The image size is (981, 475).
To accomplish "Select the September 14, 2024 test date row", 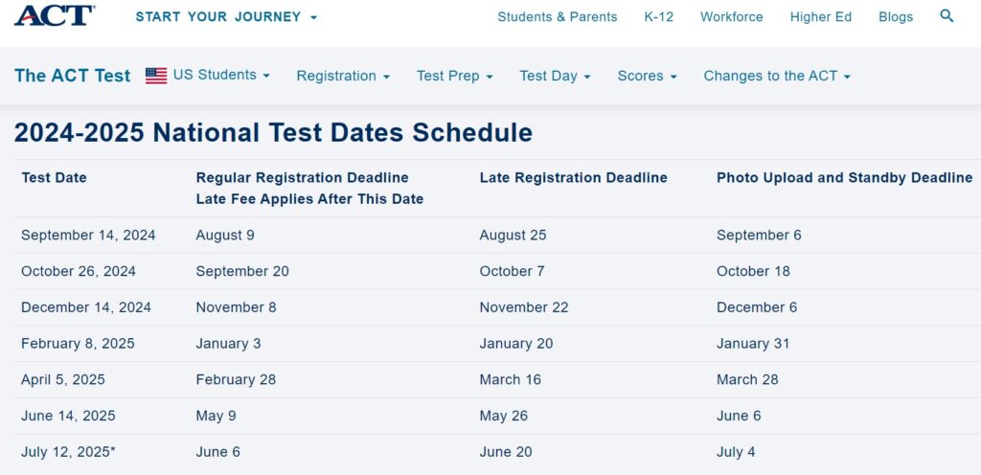I will tap(497, 235).
